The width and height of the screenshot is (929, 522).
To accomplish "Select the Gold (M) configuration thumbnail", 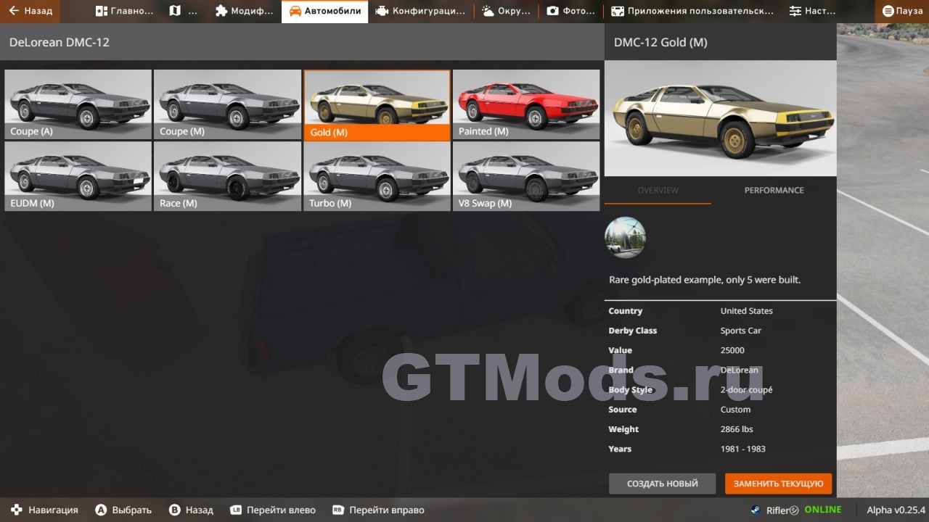I will (x=377, y=104).
